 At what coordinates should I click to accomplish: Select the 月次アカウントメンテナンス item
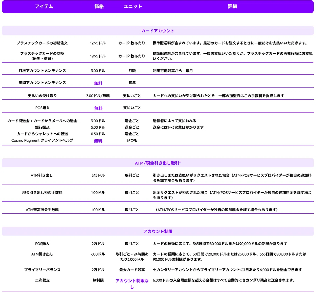pos(42,71)
